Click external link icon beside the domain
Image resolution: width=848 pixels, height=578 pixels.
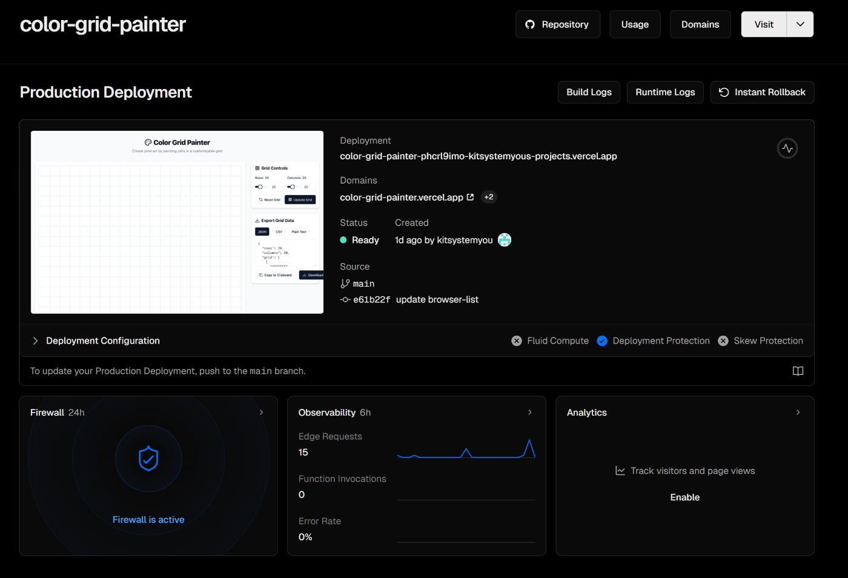470,197
